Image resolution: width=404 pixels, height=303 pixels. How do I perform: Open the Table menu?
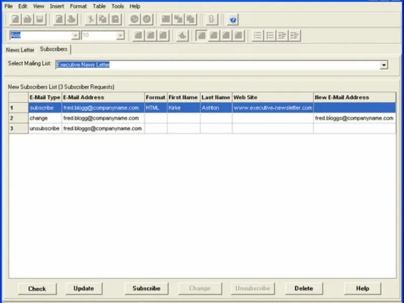(99, 6)
